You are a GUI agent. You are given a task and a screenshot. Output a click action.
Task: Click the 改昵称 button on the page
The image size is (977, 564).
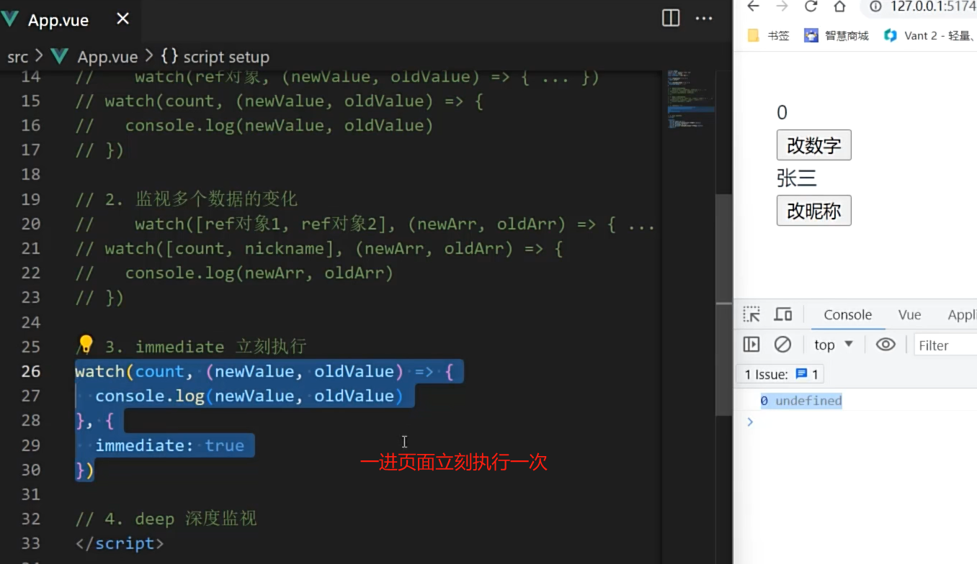(x=813, y=210)
